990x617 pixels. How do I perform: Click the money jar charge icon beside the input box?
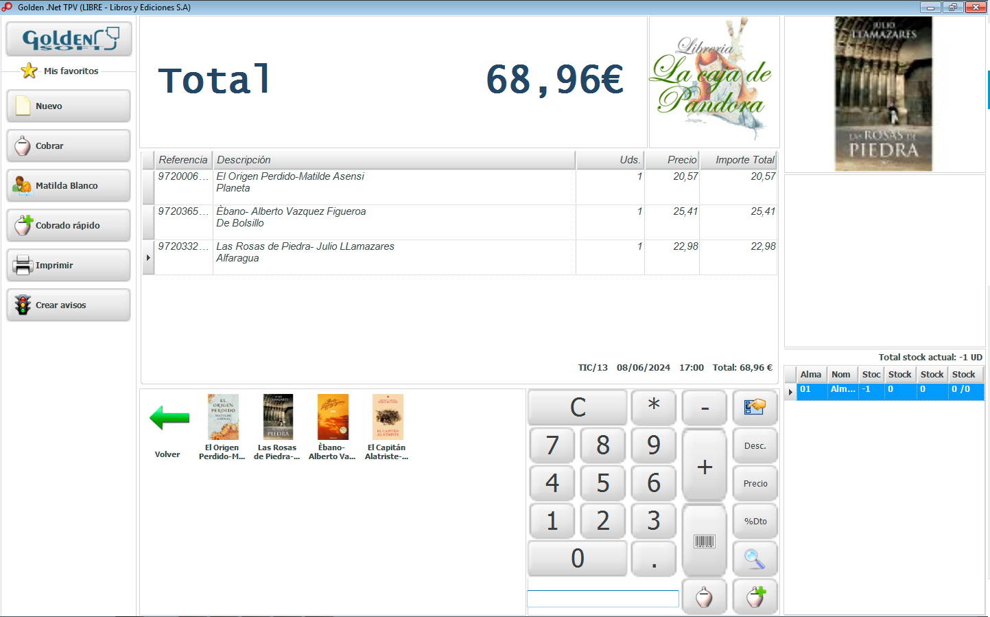click(x=705, y=597)
